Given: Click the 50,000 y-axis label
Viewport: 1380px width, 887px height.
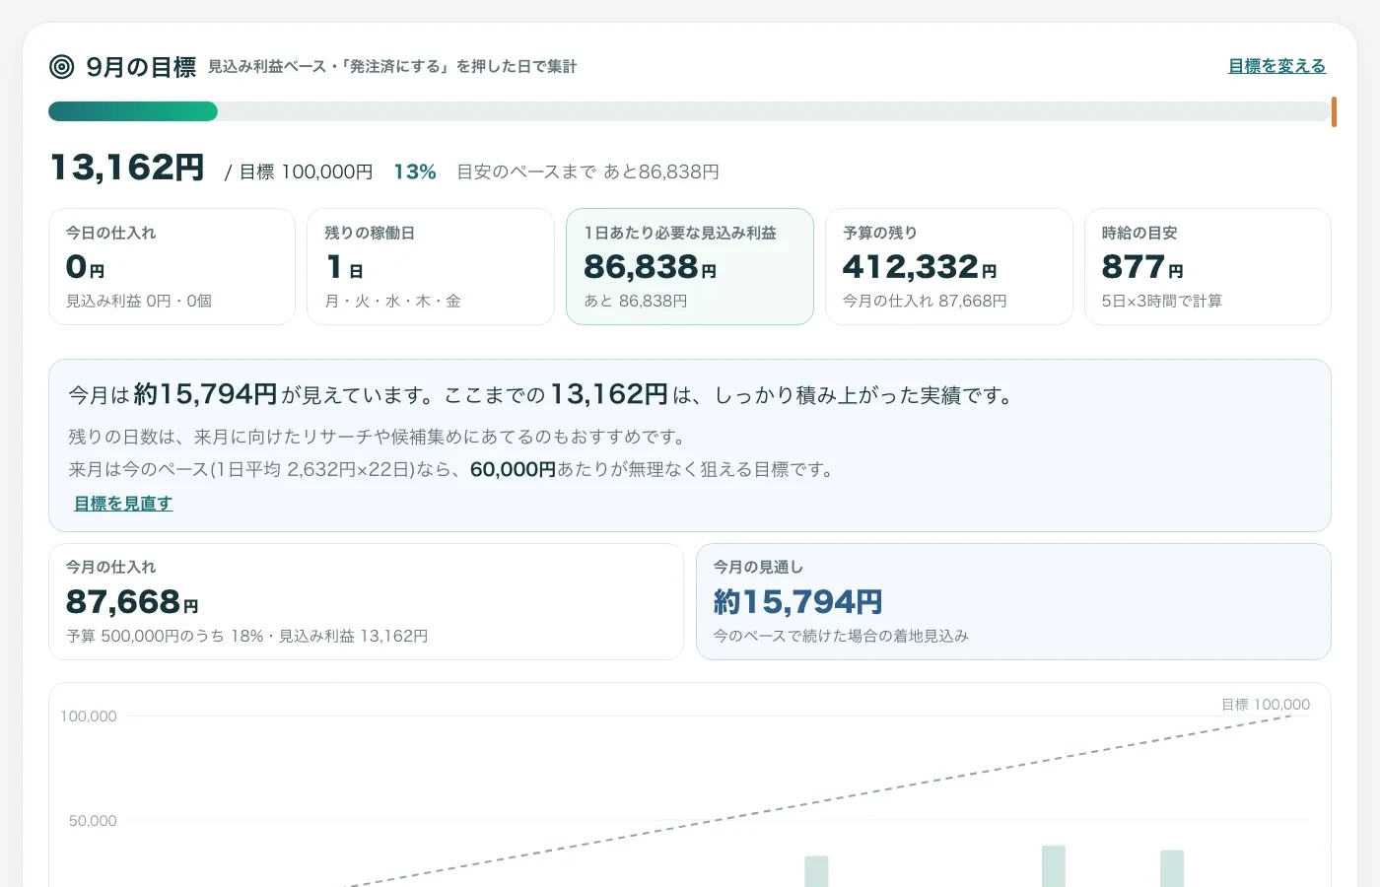Looking at the screenshot, I should pyautogui.click(x=93, y=821).
